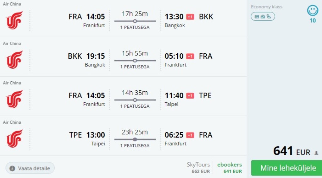Click the passenger icon next to 641 EUR
This screenshot has width=322, height=178.
[316, 153]
